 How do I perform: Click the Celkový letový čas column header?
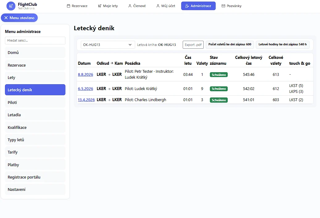point(249,60)
